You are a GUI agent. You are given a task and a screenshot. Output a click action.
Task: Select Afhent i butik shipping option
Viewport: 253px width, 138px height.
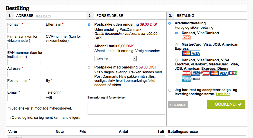pyautogui.click(x=89, y=46)
